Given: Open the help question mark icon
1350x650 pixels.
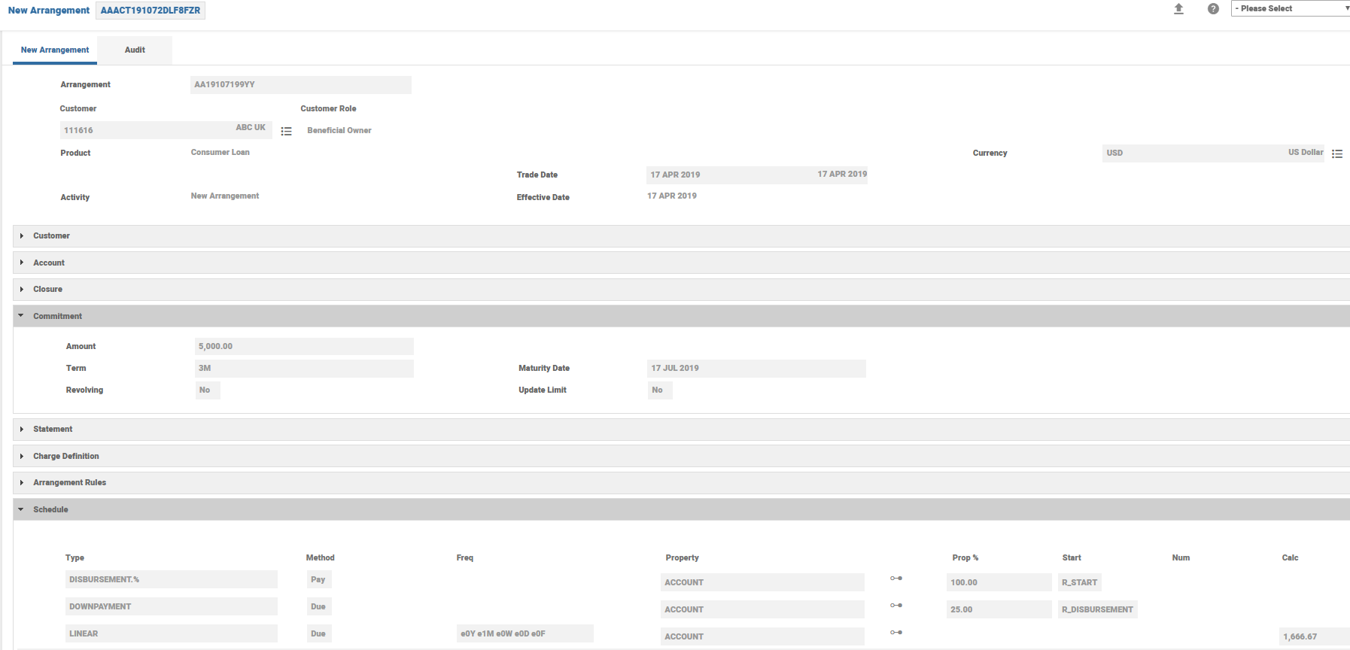Looking at the screenshot, I should click(1213, 9).
